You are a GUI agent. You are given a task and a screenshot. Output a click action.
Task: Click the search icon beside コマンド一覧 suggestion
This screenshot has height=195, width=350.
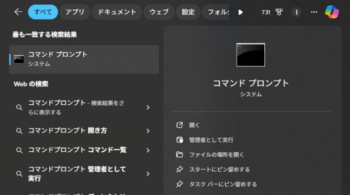pos(19,150)
